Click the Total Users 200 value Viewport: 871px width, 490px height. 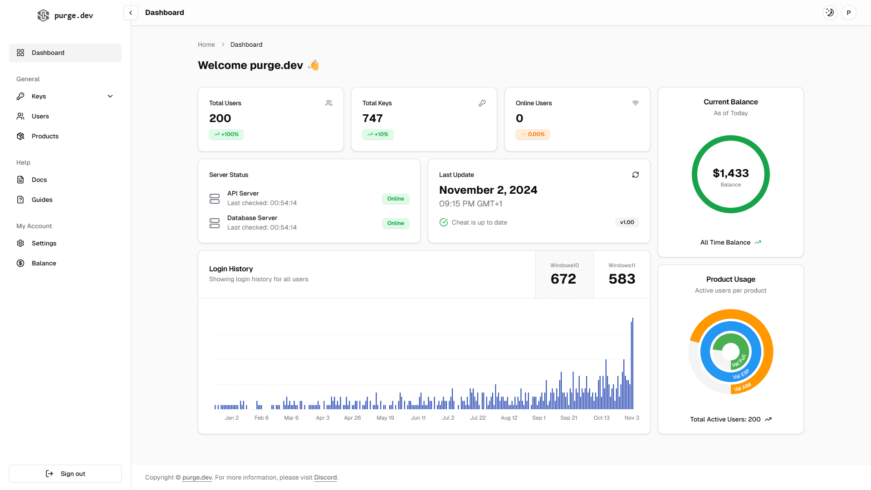(x=220, y=118)
